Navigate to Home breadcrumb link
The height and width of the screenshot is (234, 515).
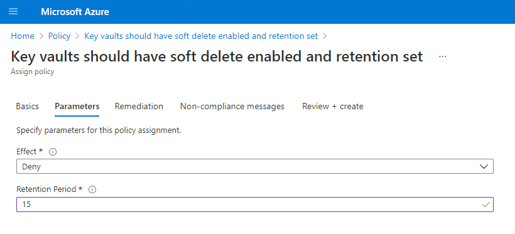pyautogui.click(x=23, y=36)
